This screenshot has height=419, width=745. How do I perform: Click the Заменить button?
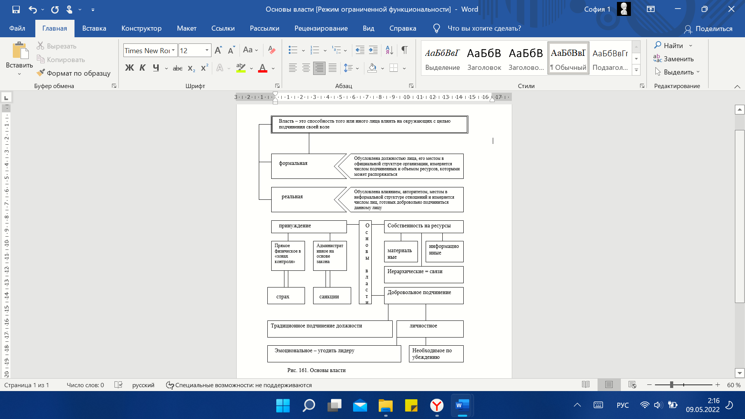(674, 59)
